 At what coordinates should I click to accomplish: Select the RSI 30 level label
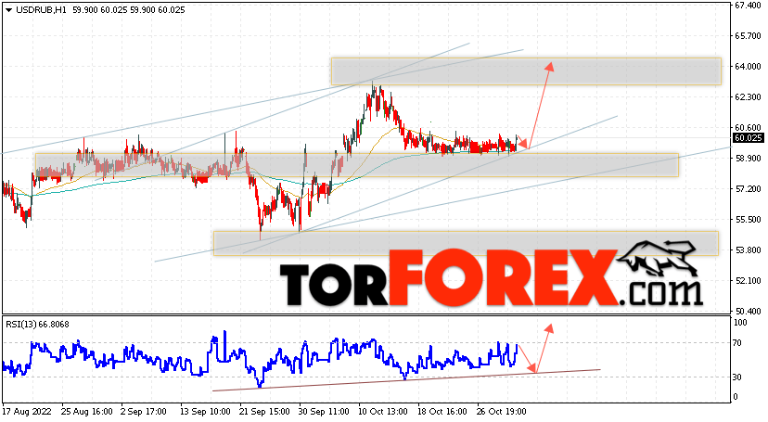click(737, 377)
